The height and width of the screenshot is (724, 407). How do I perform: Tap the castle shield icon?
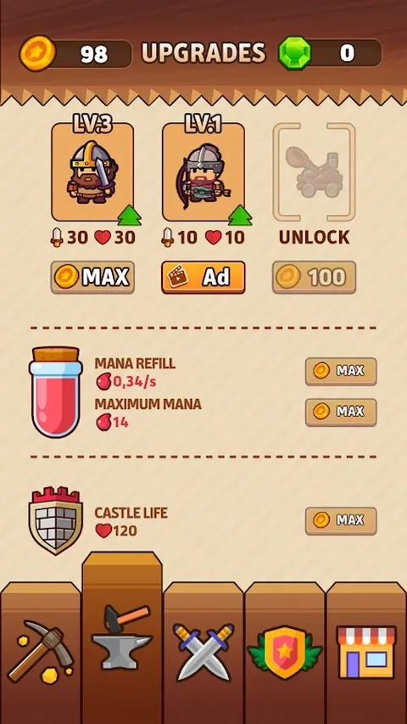(56, 520)
